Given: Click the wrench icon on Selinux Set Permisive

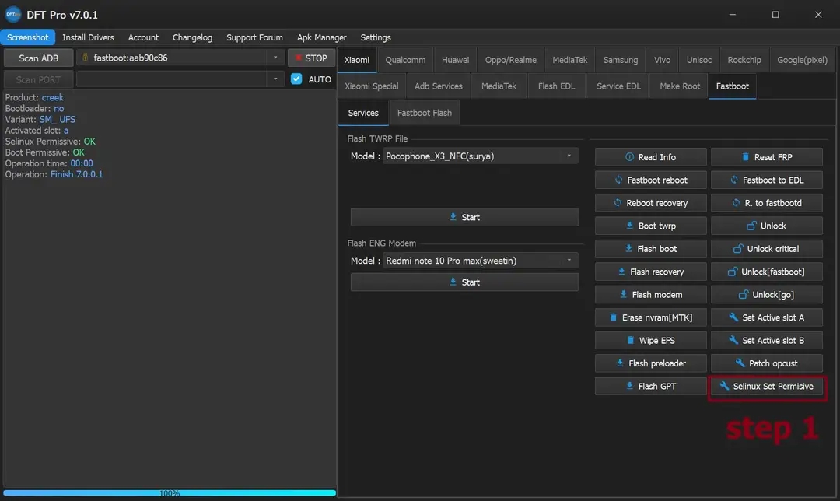Looking at the screenshot, I should (724, 387).
